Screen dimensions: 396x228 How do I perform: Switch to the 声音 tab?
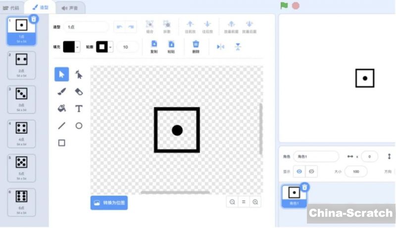(69, 8)
